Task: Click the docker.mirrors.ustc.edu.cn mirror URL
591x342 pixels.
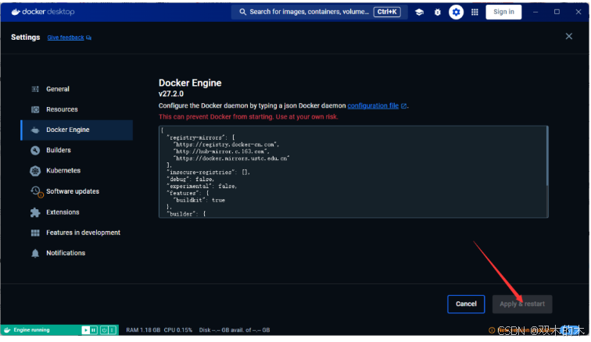Action: (231, 159)
